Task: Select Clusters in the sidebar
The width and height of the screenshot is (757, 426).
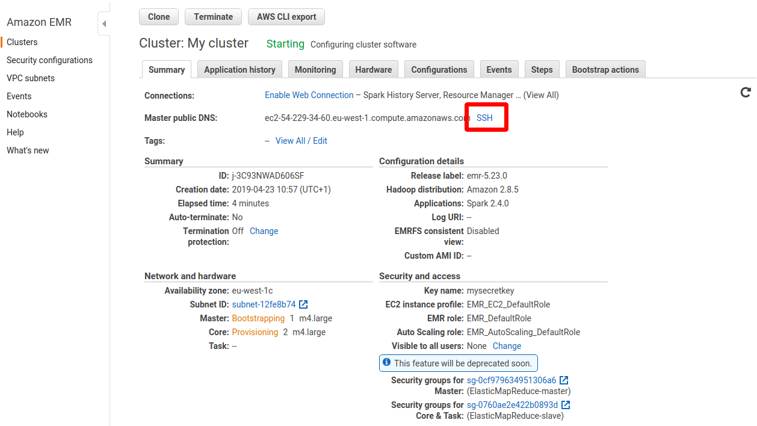Action: (22, 42)
